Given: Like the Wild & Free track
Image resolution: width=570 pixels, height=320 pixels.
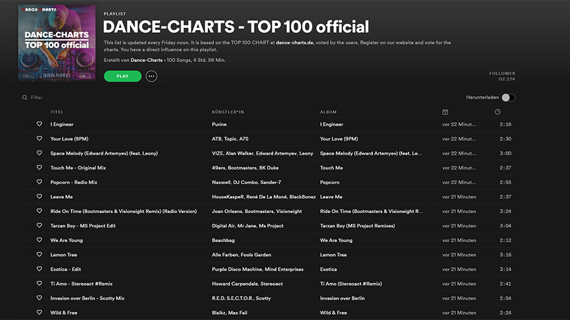Looking at the screenshot, I should click(x=39, y=313).
